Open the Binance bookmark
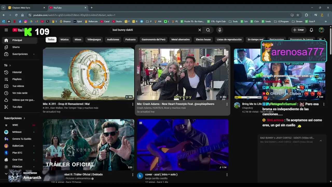Image resolution: width=332 pixels, height=187 pixels. coord(65,22)
